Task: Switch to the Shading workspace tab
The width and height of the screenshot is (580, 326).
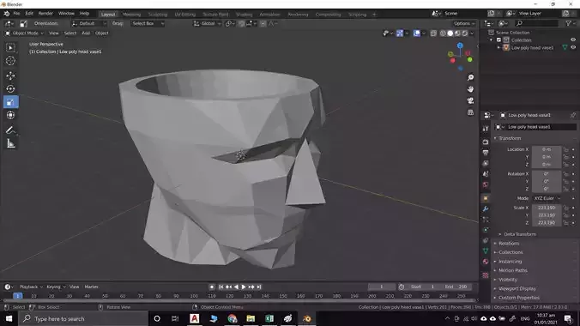Action: pos(244,15)
